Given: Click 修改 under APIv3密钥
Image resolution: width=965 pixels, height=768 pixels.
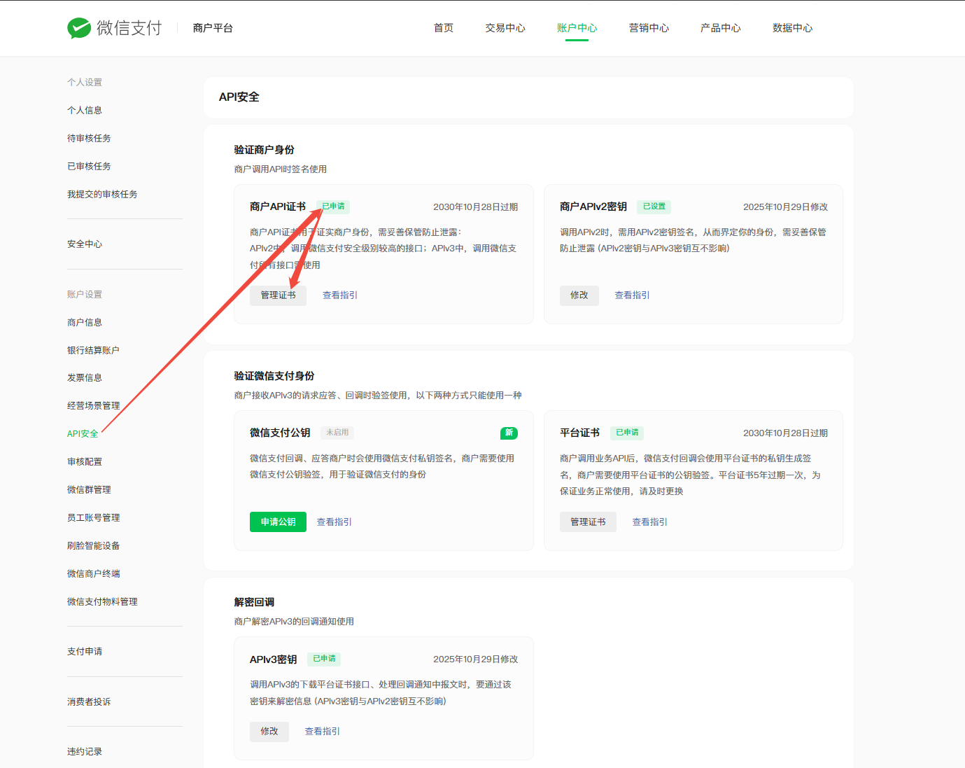Looking at the screenshot, I should [269, 732].
